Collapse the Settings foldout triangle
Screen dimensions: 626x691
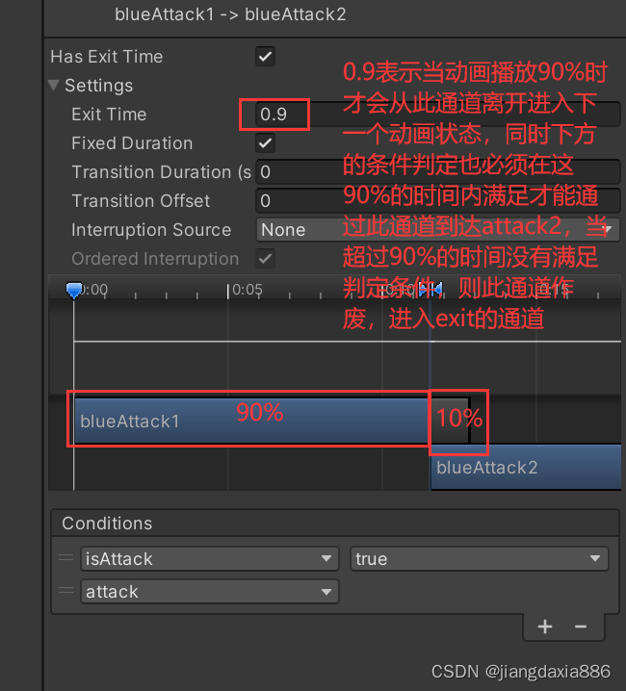coord(53,86)
